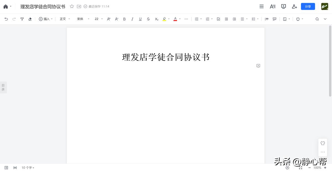Toggle bold formatting
Screen dimensions: 332x171
(124, 19)
